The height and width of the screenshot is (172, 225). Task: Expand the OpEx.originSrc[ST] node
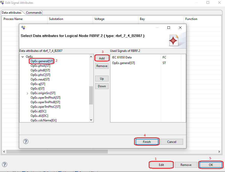click(x=27, y=93)
